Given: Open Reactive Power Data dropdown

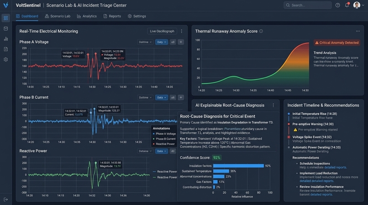Looking at the screenshot, I should [x=162, y=151].
